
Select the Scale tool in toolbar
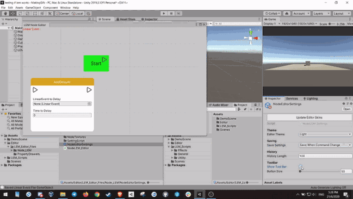pos(27,13)
